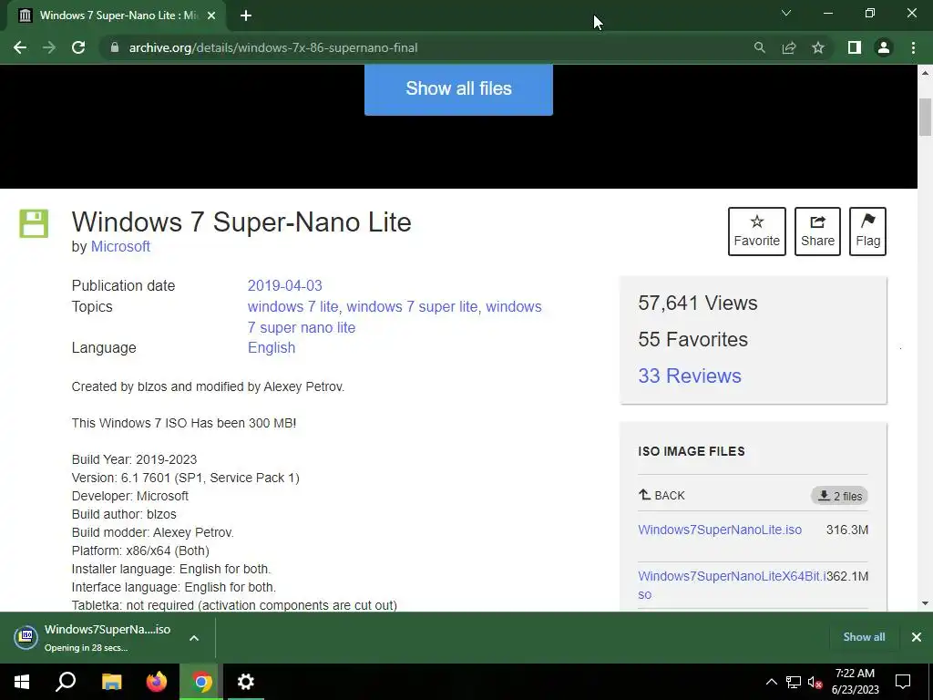
Task: Click the green floppy disk software icon
Action: pyautogui.click(x=34, y=224)
